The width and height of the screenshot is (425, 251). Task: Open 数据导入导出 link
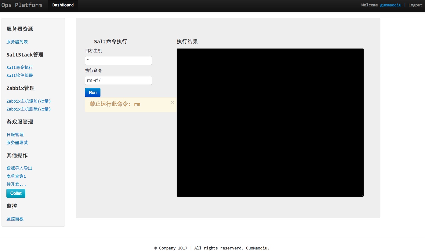(19, 168)
